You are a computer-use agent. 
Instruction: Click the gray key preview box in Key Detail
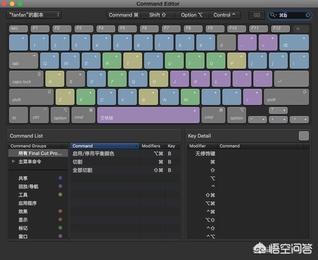pyautogui.click(x=304, y=135)
